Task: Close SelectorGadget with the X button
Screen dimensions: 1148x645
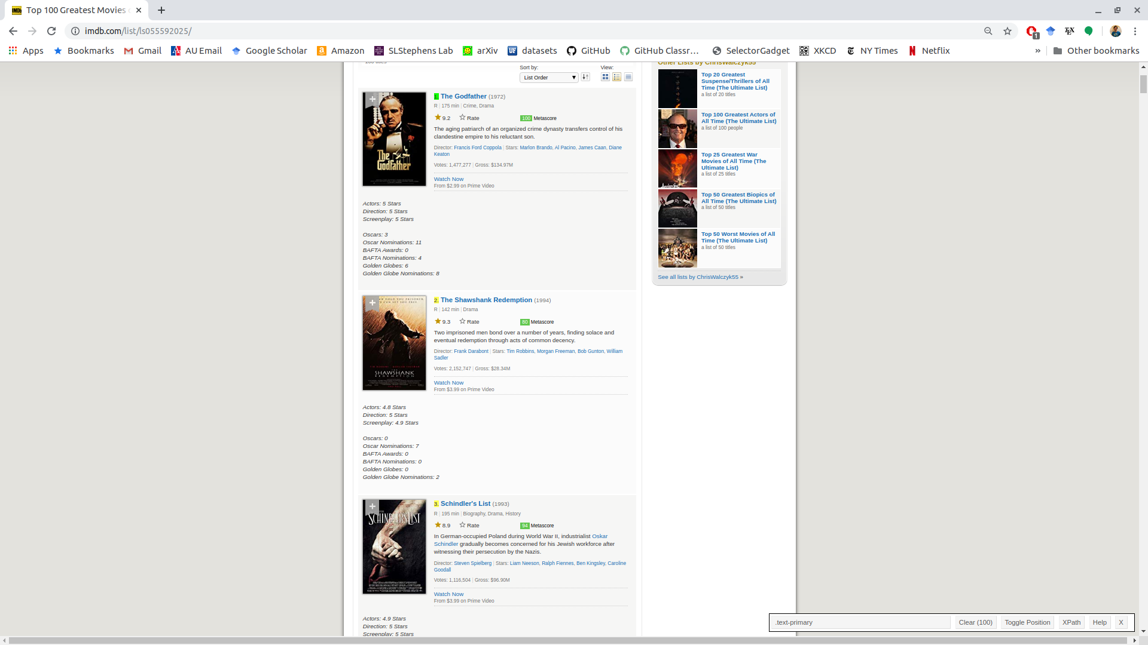Action: 1121,622
